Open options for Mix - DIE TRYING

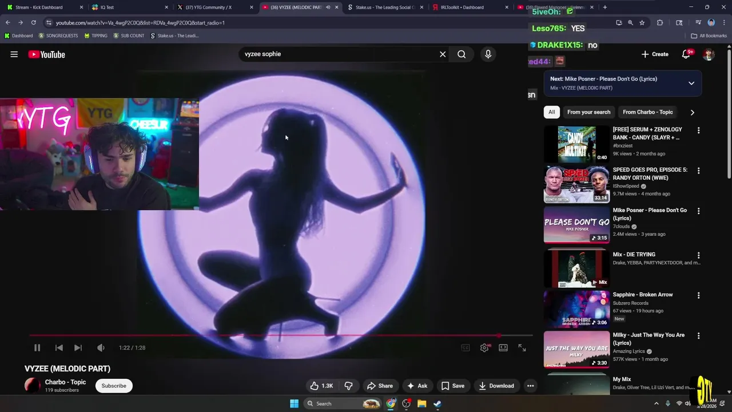coord(698,256)
